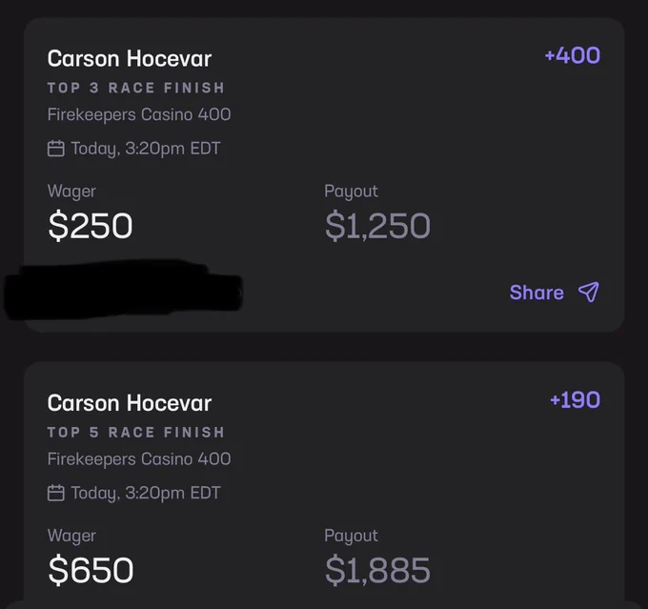Tap the $250 wager amount
The height and width of the screenshot is (609, 648).
(x=91, y=226)
